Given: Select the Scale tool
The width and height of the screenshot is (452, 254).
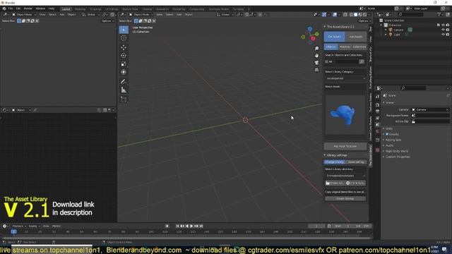Looking at the screenshot, I should (124, 64).
